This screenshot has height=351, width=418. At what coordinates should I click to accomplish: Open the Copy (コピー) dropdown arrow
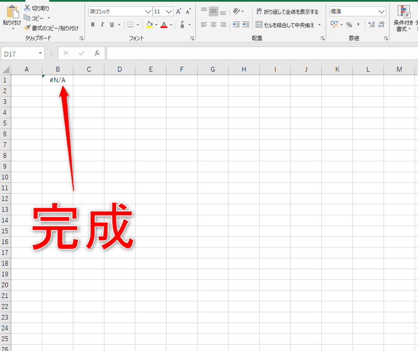[x=49, y=18]
